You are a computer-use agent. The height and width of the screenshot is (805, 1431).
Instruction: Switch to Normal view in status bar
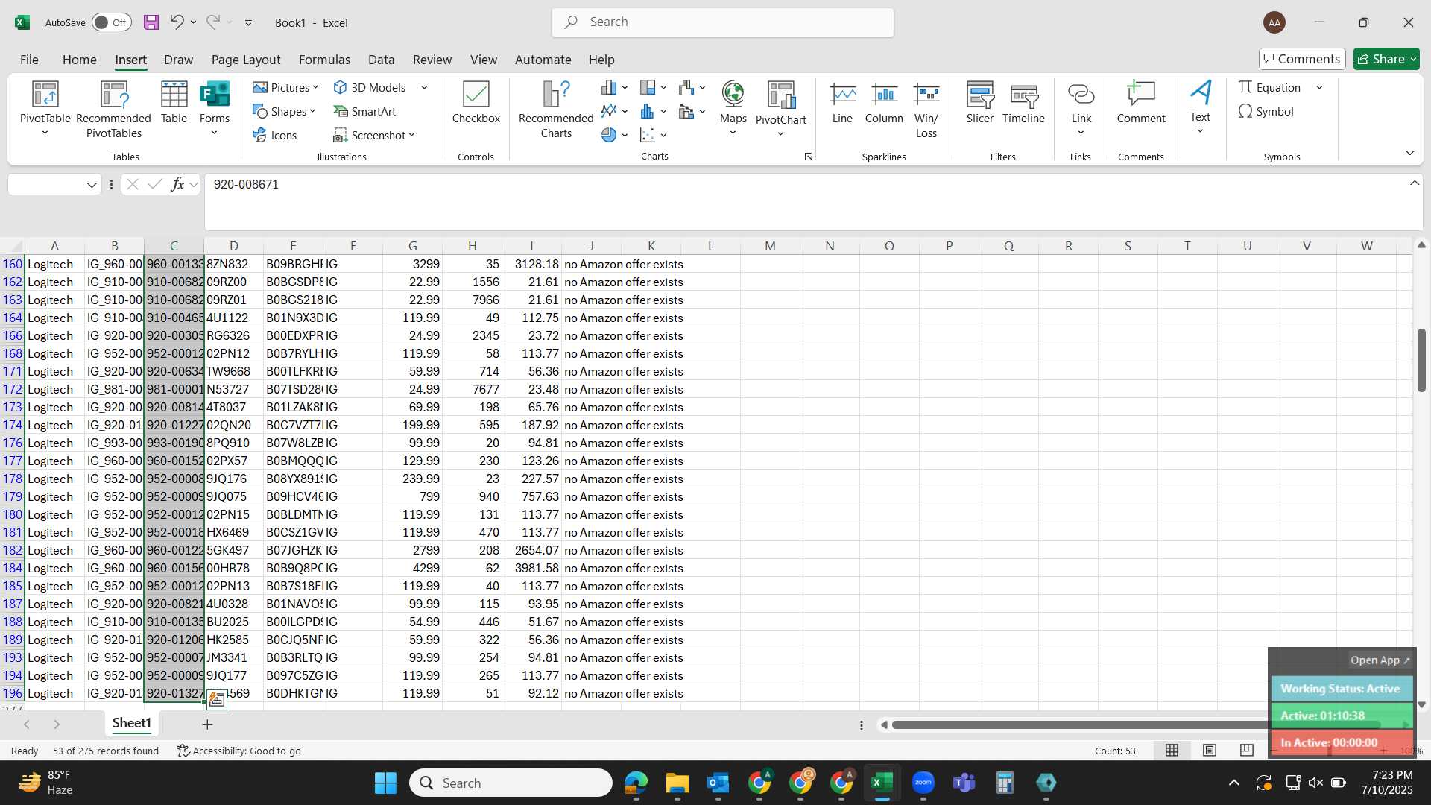pyautogui.click(x=1172, y=751)
